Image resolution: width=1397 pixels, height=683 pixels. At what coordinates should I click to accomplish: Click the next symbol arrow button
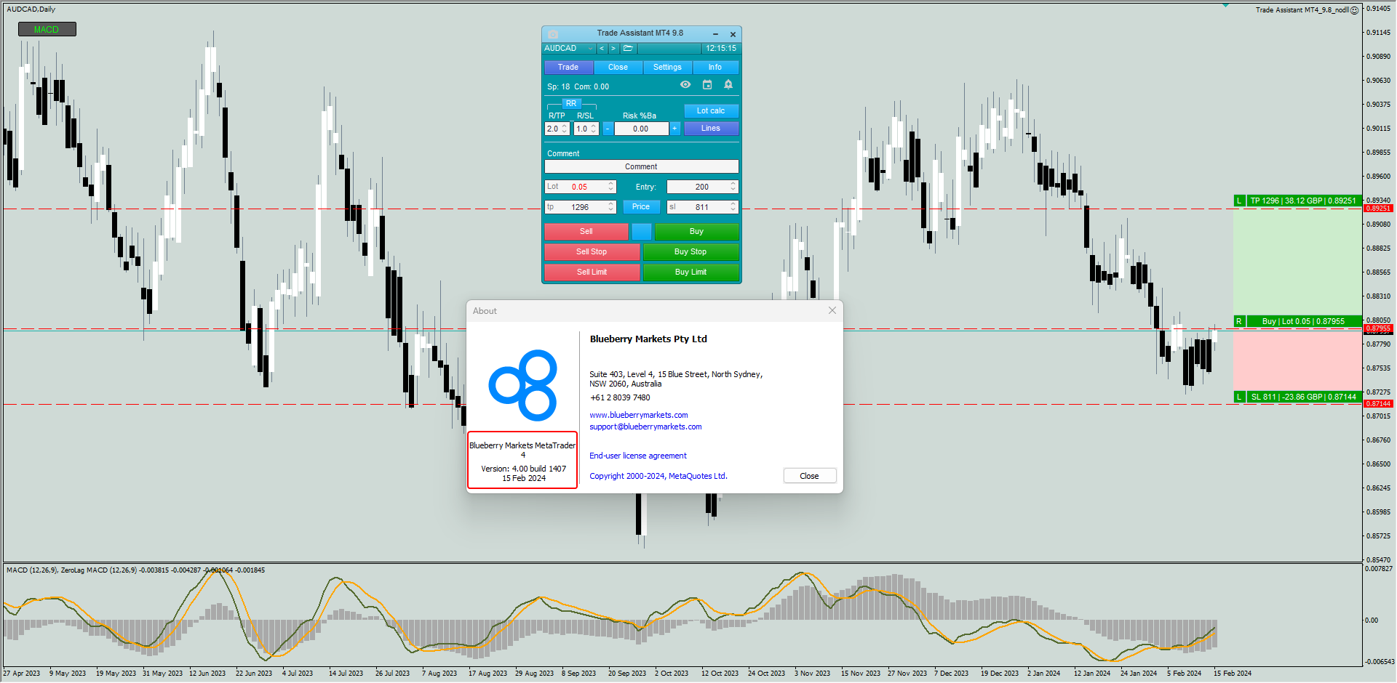pyautogui.click(x=613, y=49)
